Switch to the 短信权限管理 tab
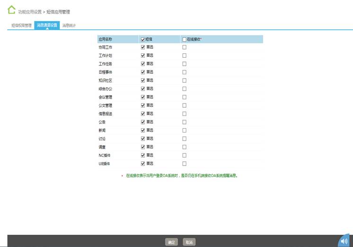This screenshot has width=353, height=247. point(21,26)
